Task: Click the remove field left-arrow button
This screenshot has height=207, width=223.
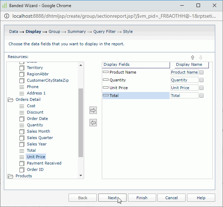Action: tap(93, 122)
